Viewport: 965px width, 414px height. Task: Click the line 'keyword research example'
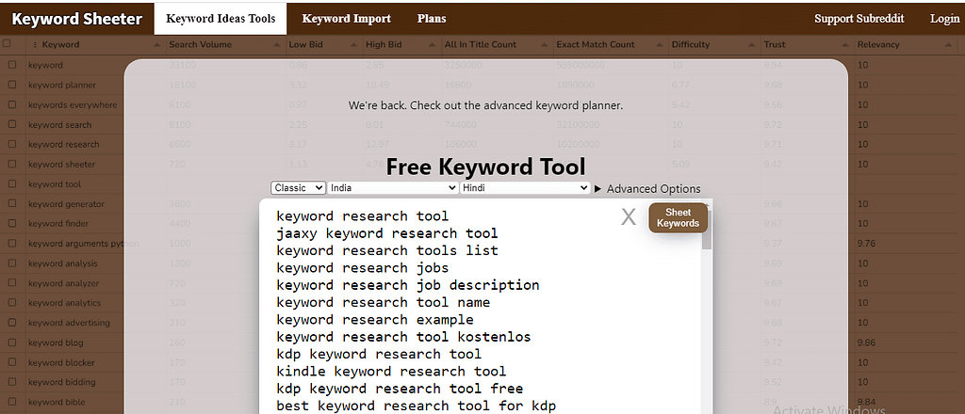click(375, 319)
